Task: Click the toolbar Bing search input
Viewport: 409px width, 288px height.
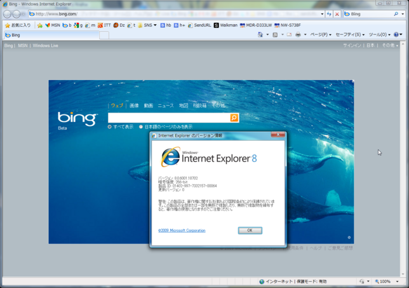Action: pyautogui.click(x=368, y=14)
